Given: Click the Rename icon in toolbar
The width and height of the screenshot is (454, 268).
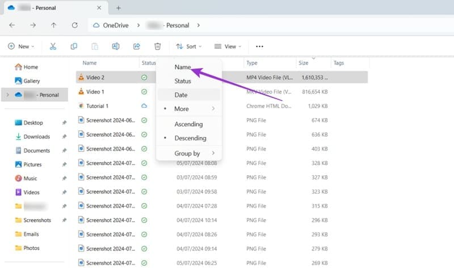Looking at the screenshot, I should coord(116,46).
